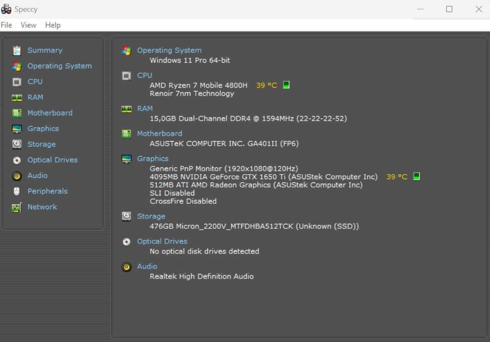Click the Peripherals mouse icon in sidebar

17,191
